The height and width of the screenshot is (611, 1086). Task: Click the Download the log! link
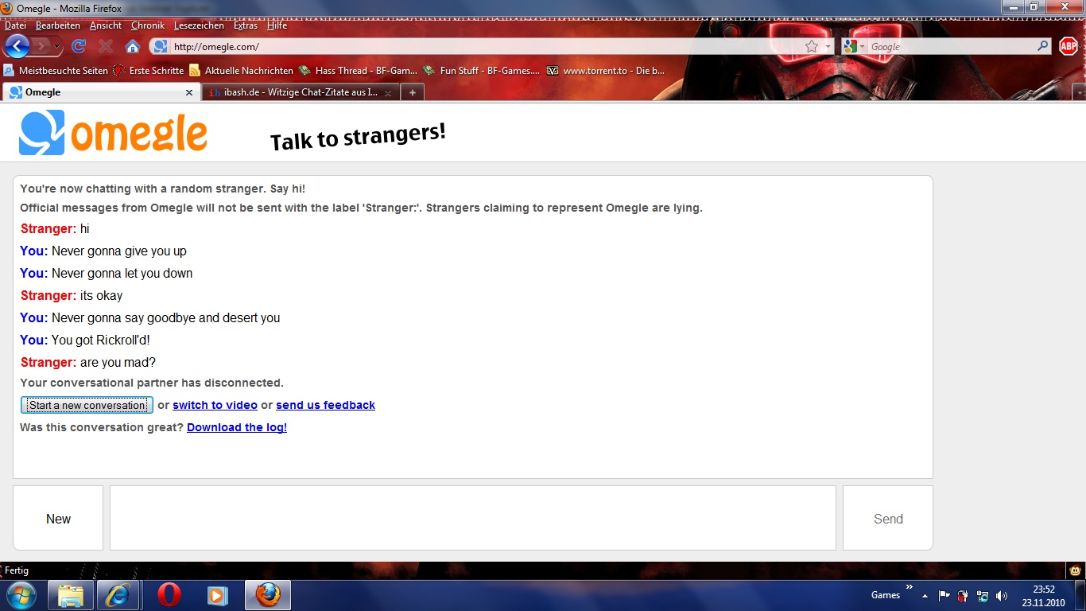click(x=237, y=427)
